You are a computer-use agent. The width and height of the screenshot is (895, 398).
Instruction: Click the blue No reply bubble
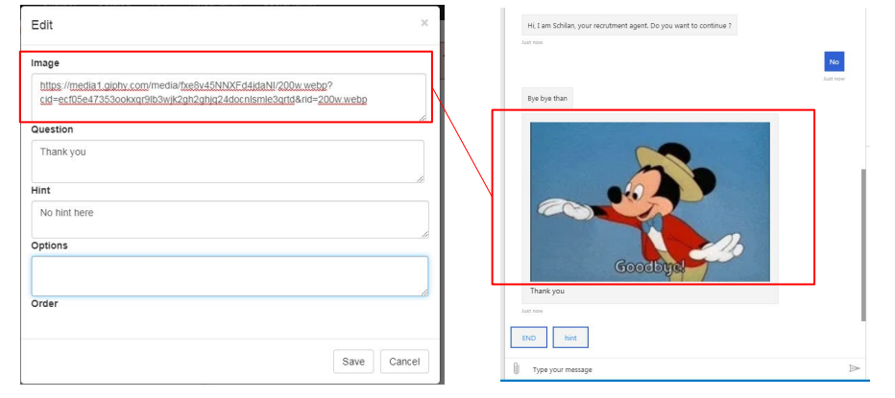[x=834, y=61]
